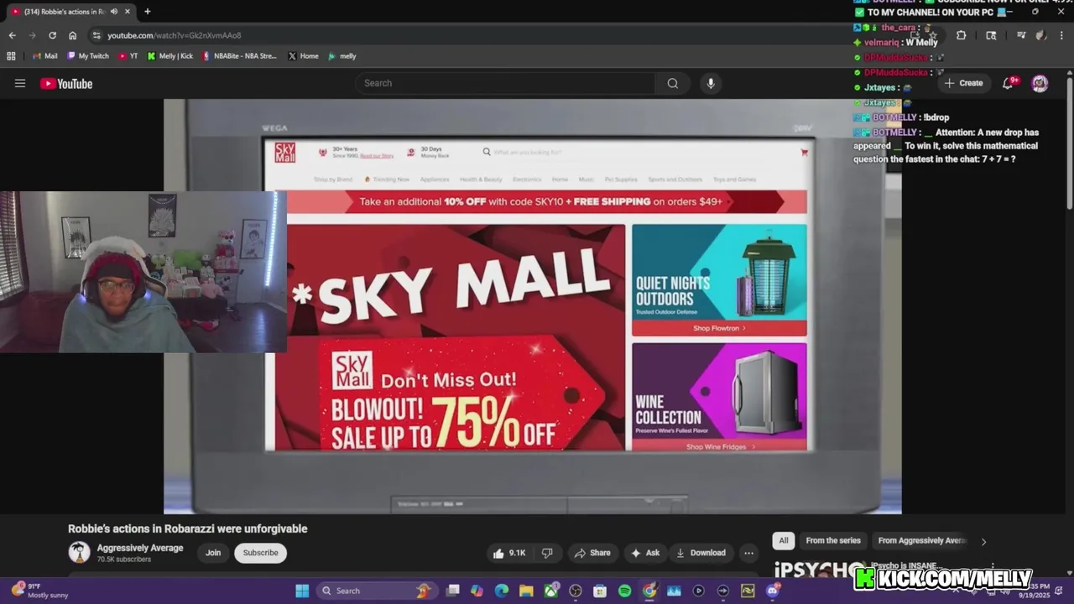Open the bookmarks apps grid icon
Image resolution: width=1074 pixels, height=604 pixels.
pyautogui.click(x=11, y=56)
